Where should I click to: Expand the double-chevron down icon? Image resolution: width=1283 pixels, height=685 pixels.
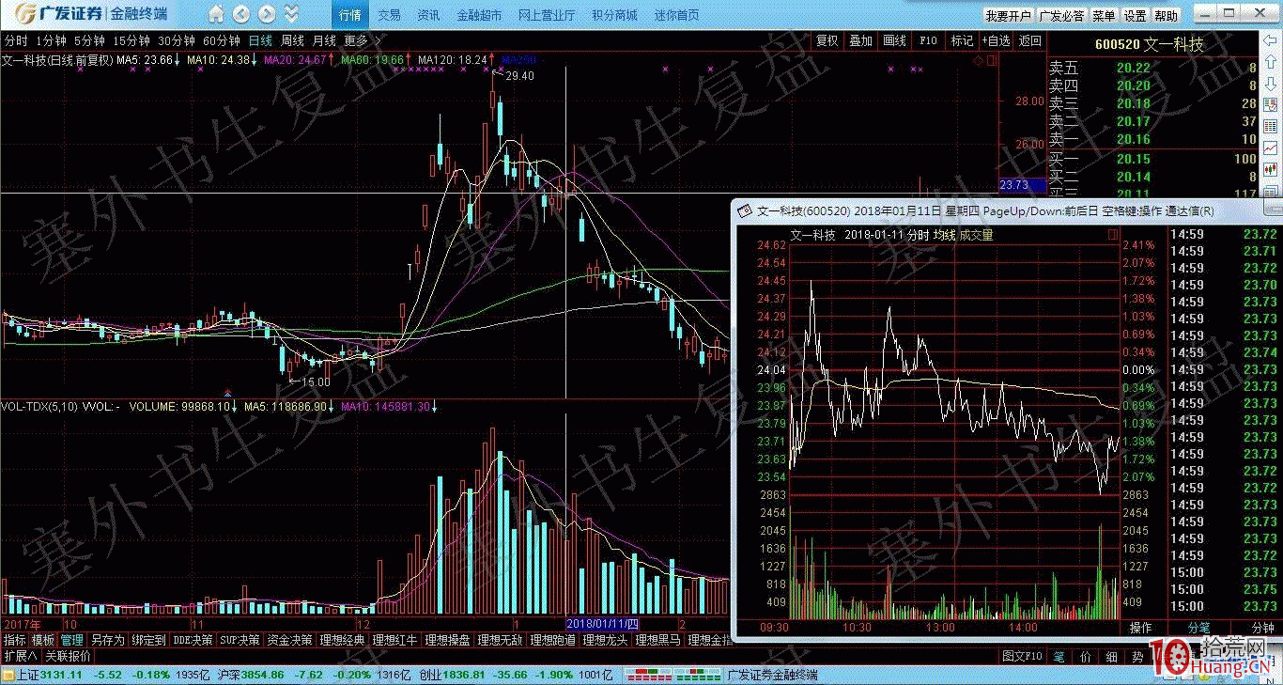click(291, 14)
